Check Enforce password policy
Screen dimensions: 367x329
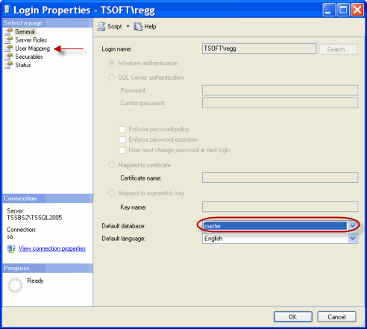tap(122, 129)
